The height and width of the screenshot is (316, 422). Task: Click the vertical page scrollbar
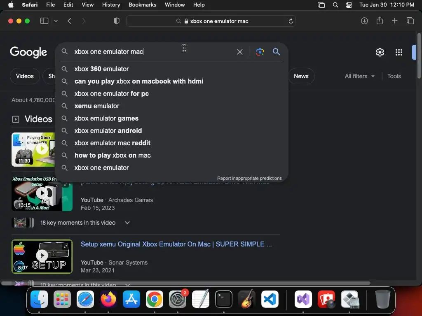[419, 56]
